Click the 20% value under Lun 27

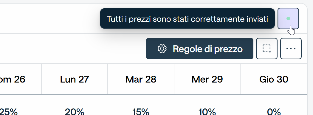tap(75, 112)
